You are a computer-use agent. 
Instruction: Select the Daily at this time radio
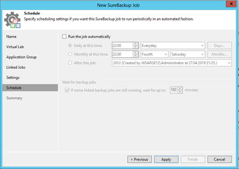tap(70, 45)
